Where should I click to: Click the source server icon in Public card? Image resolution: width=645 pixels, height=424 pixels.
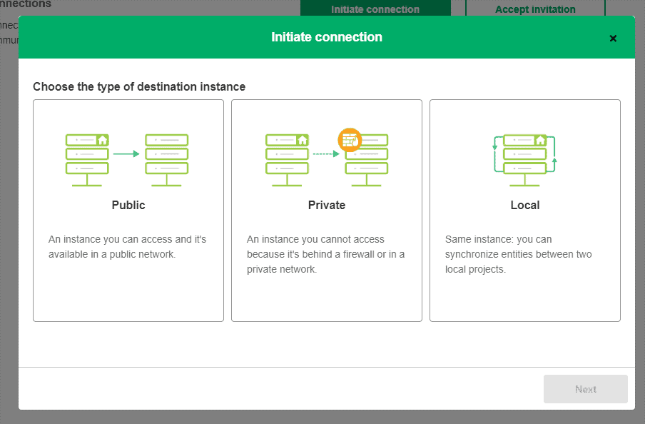[87, 159]
